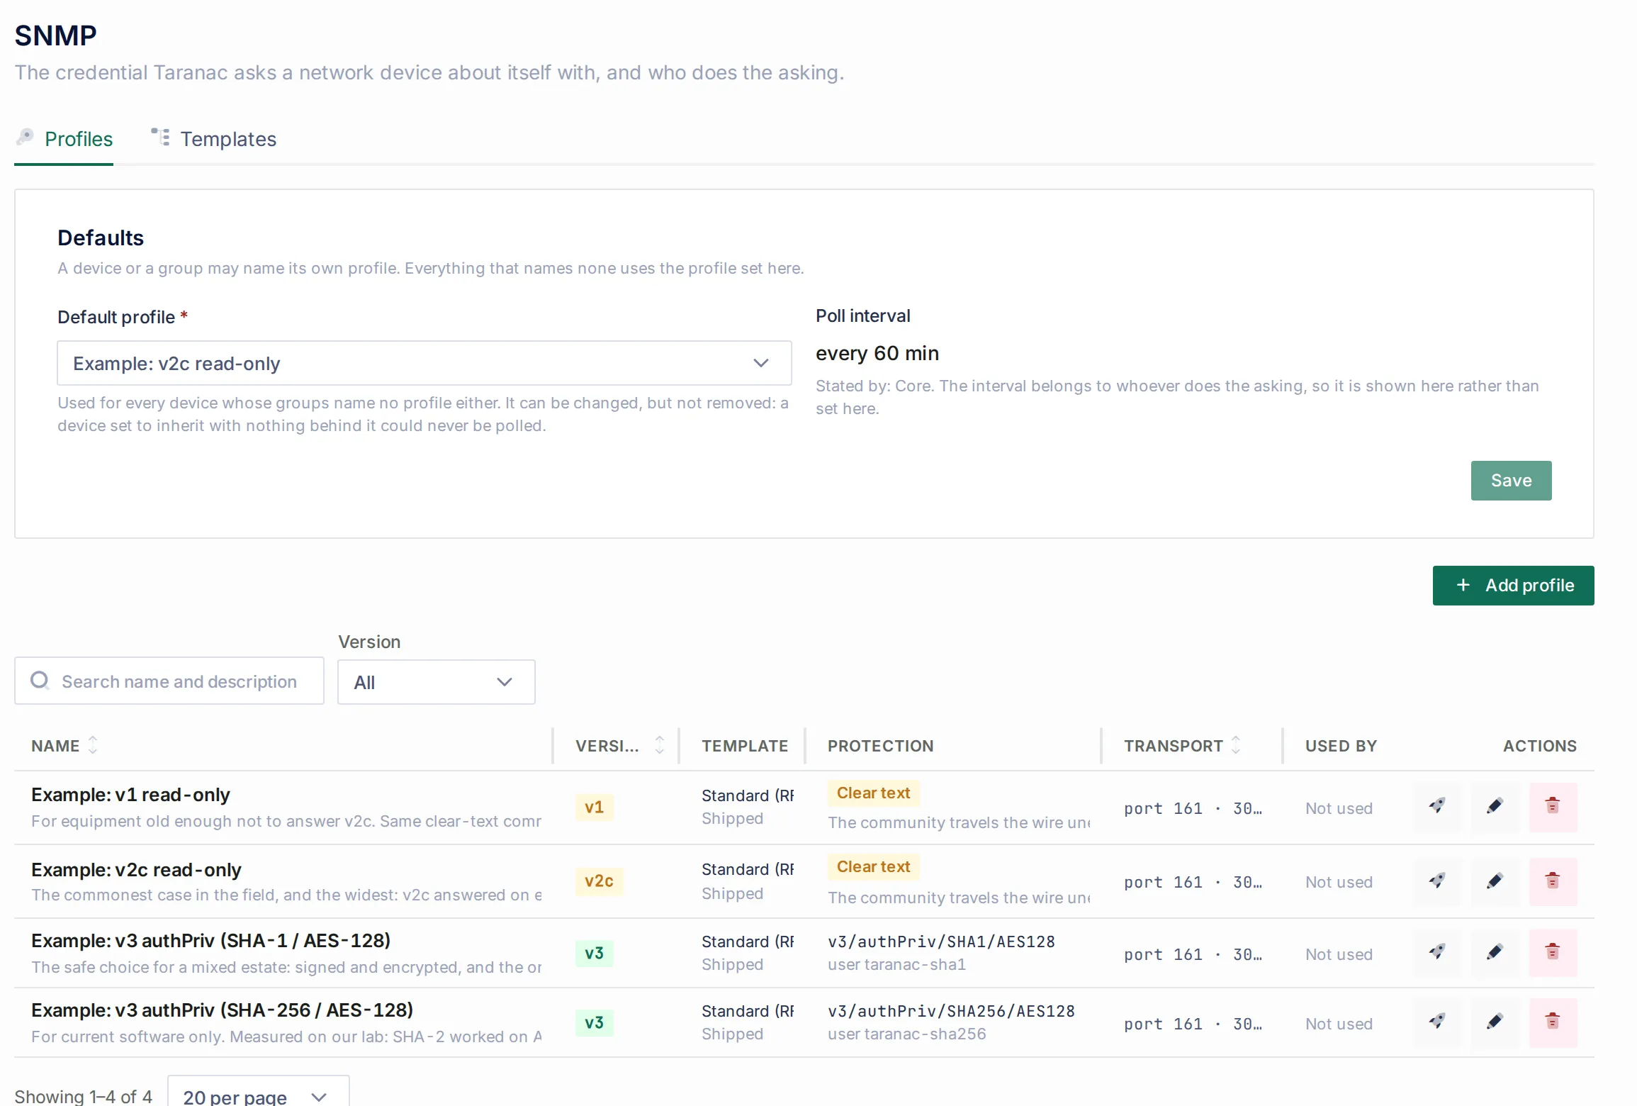Screen dimensions: 1637x1106
Task: Click rocket test icon for Example: v2c read-only
Action: [x=1437, y=881]
